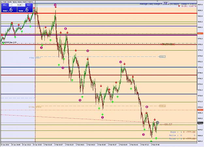Click the 1 Feb 04:01 time axis label
This screenshot has height=147, width=204.
(x=80, y=145)
